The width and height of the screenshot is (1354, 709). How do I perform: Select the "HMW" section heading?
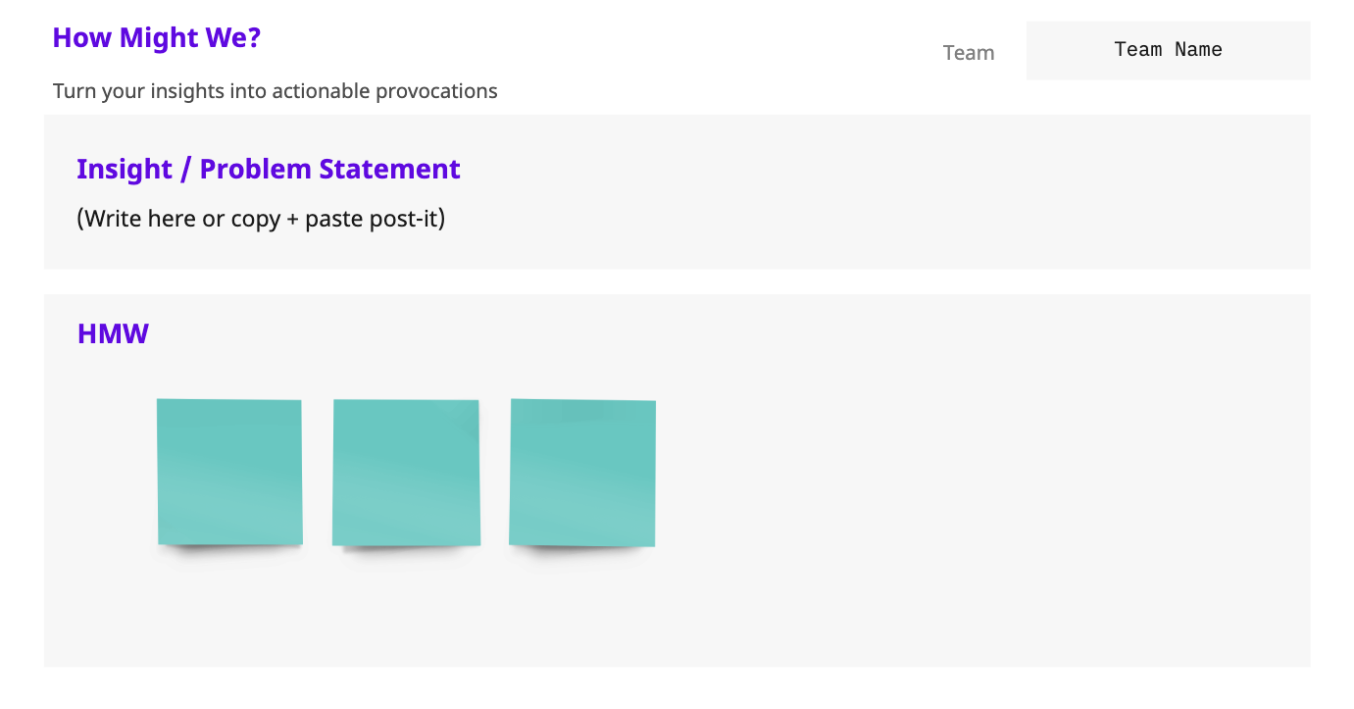(113, 334)
